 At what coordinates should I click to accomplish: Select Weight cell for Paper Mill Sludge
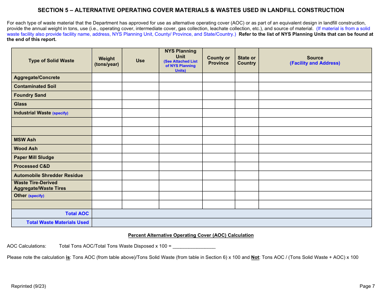coord(107,157)
